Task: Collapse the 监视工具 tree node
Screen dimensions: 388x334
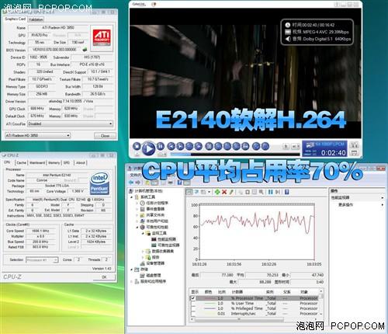Action: 143,233
